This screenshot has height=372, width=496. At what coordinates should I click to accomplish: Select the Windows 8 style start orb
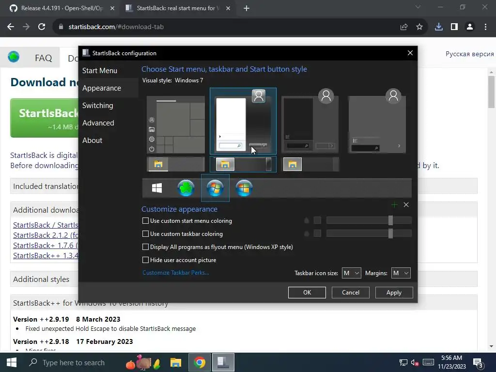pyautogui.click(x=244, y=188)
